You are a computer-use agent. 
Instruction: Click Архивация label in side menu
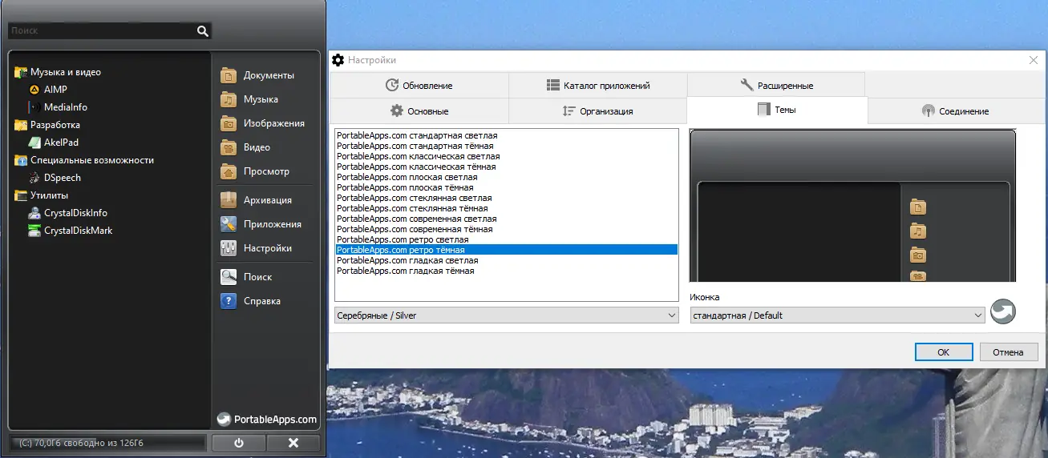coord(268,200)
